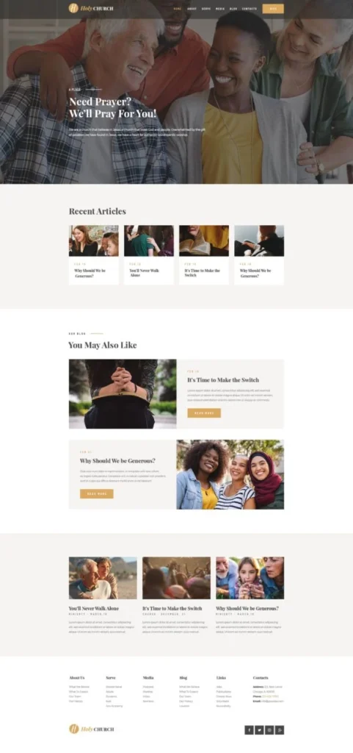Open the Media navigation item
This screenshot has width=353, height=753.
coord(220,9)
